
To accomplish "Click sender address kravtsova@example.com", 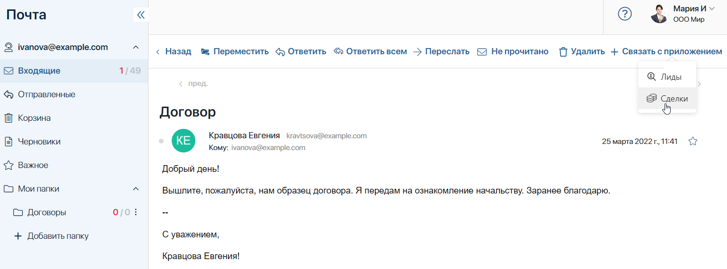I will click(327, 136).
